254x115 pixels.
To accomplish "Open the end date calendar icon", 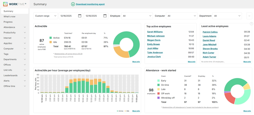I will pos(105,16).
